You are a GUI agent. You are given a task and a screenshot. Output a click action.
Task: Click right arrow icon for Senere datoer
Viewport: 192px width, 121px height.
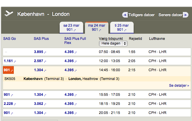point(186,15)
